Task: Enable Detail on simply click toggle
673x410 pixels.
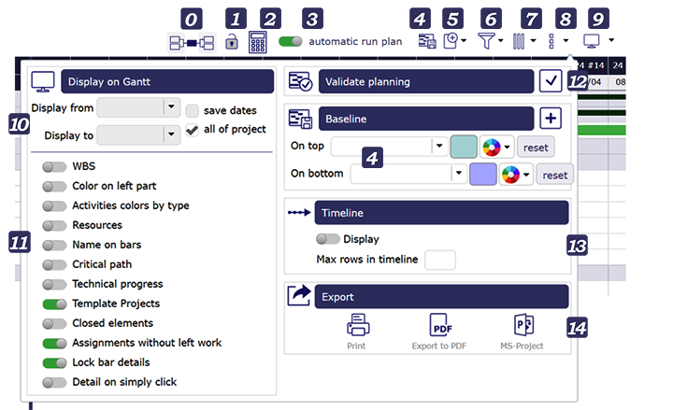Action: tap(54, 383)
